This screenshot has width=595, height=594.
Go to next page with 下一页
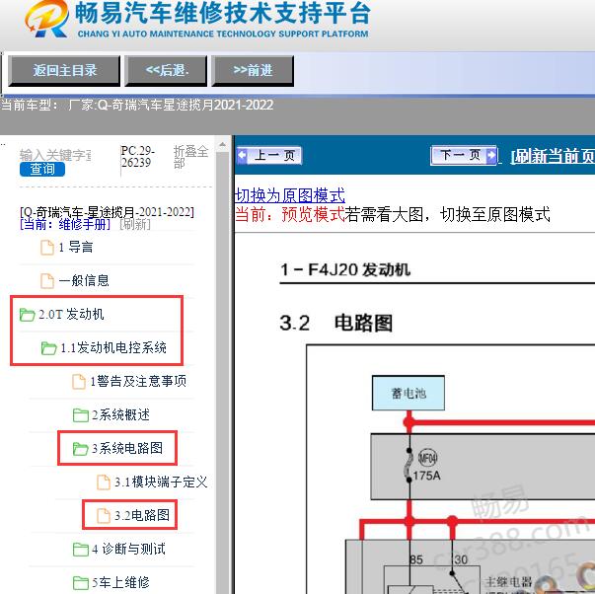click(x=464, y=155)
